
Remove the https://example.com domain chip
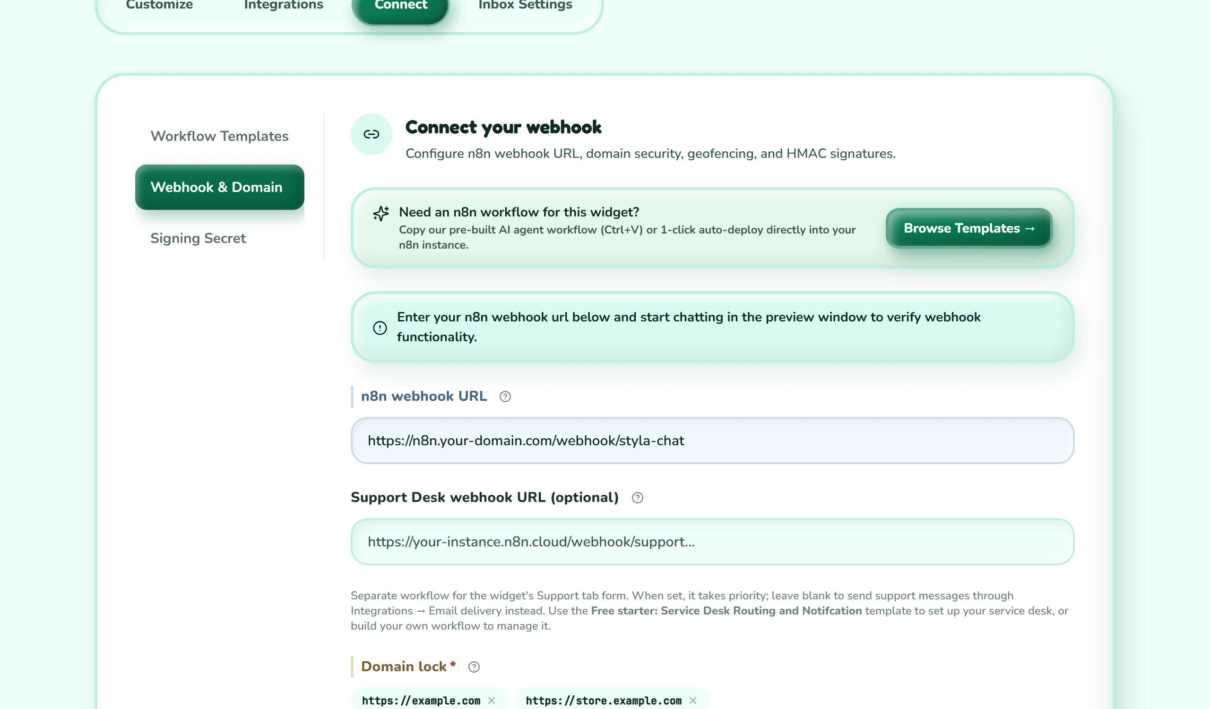point(492,700)
